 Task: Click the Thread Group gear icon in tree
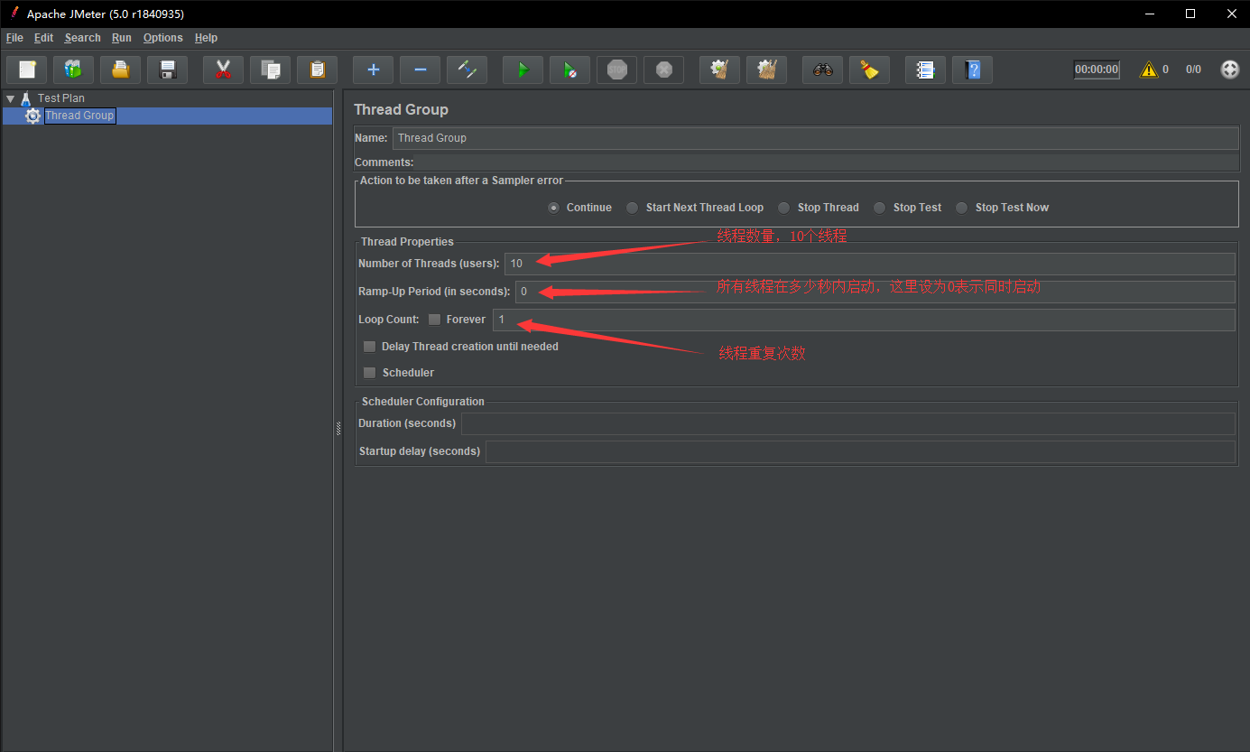33,116
